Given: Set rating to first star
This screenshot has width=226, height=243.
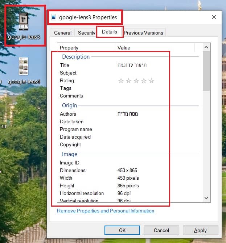Looking at the screenshot, I should pyautogui.click(x=121, y=81).
